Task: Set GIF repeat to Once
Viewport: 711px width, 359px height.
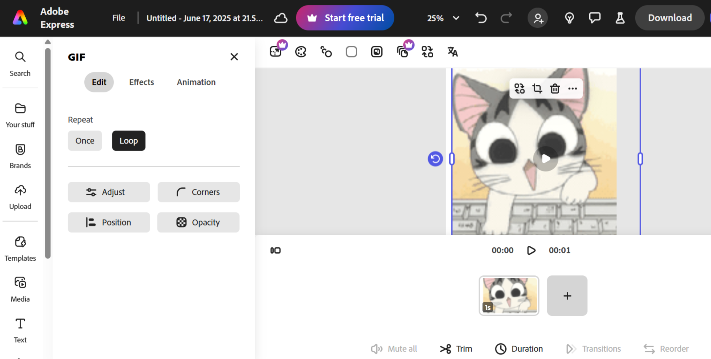Action: coord(85,141)
